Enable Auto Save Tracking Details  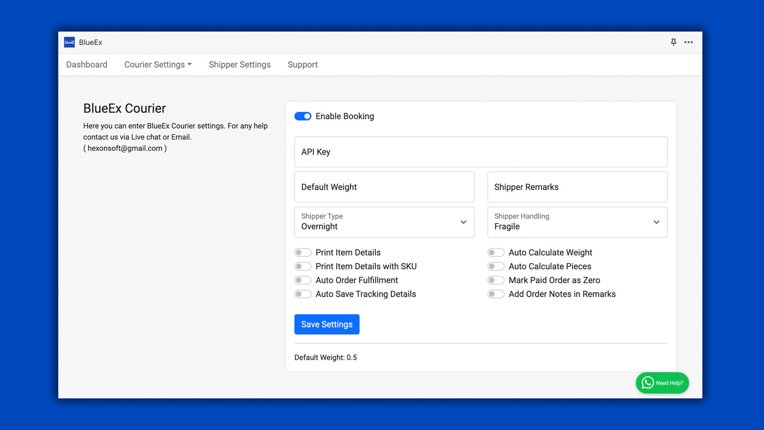click(x=303, y=294)
